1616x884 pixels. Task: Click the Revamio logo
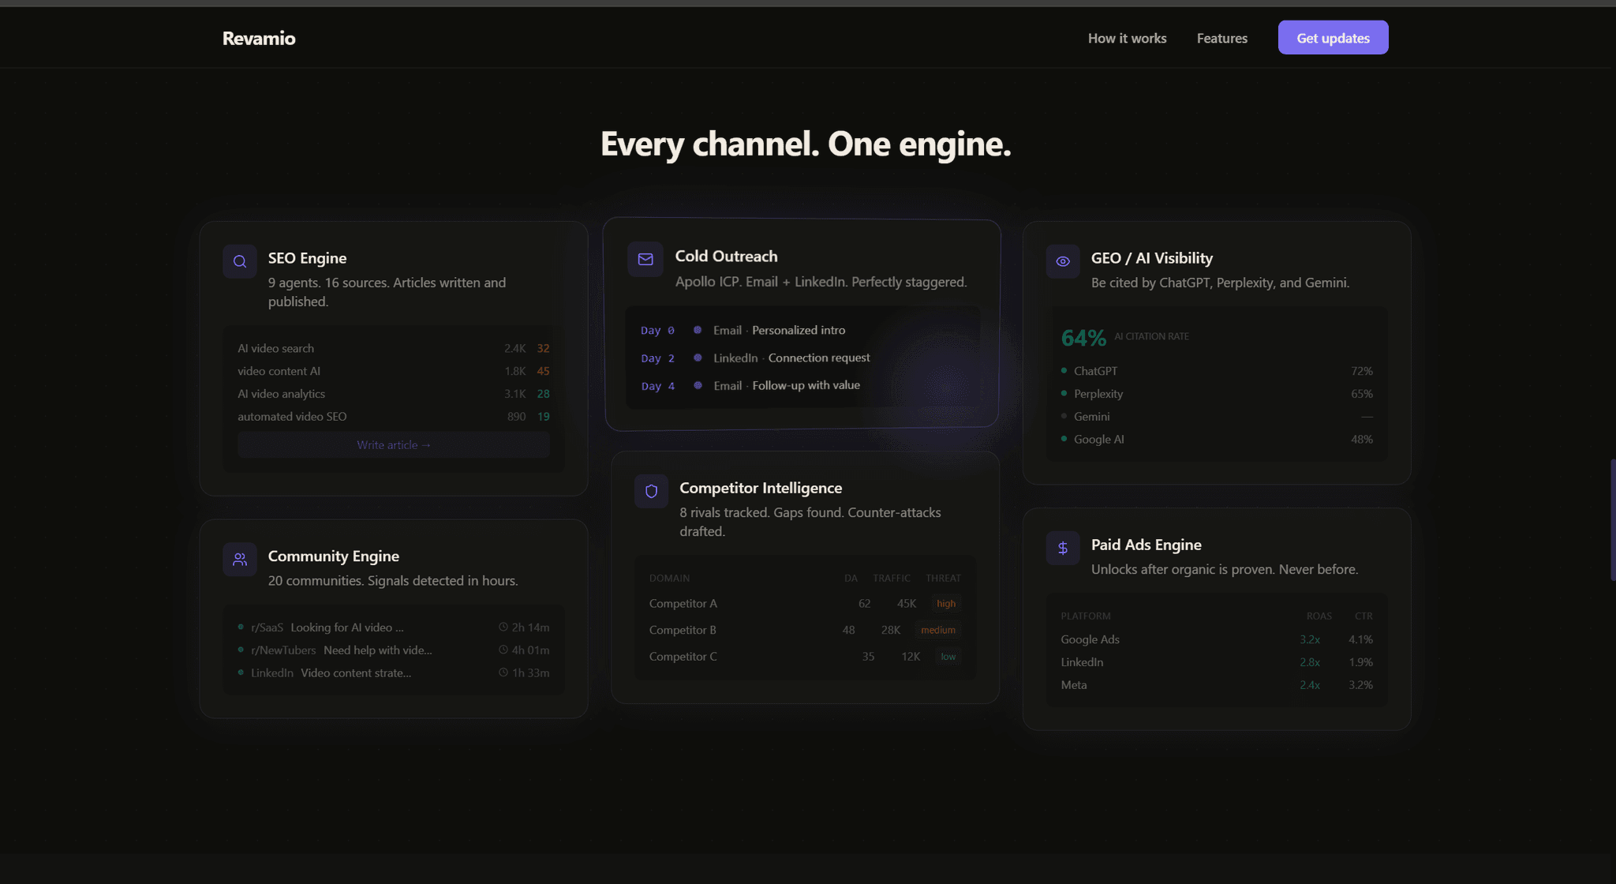point(259,38)
